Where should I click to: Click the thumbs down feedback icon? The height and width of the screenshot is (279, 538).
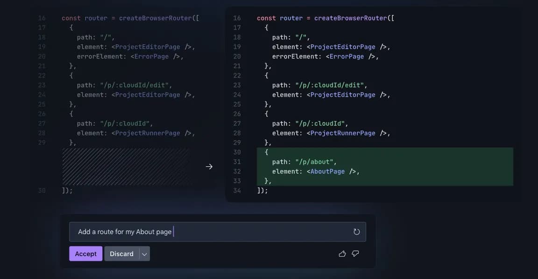point(355,254)
